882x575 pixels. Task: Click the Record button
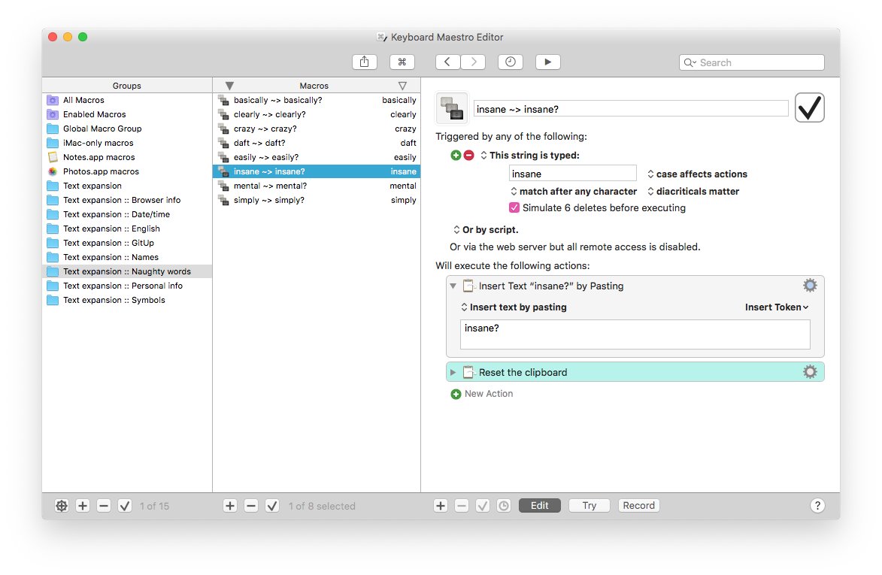point(638,505)
